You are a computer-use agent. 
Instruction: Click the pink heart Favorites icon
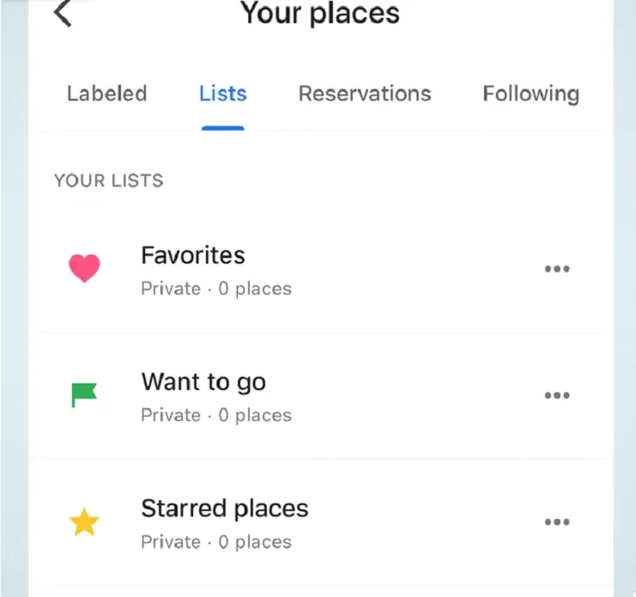point(84,268)
